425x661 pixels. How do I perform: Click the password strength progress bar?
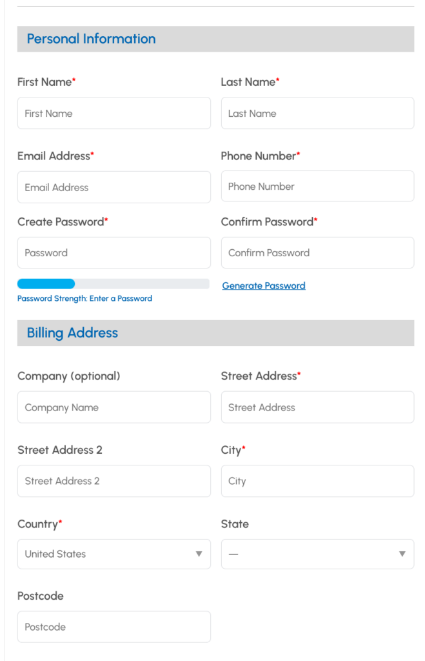tap(114, 284)
